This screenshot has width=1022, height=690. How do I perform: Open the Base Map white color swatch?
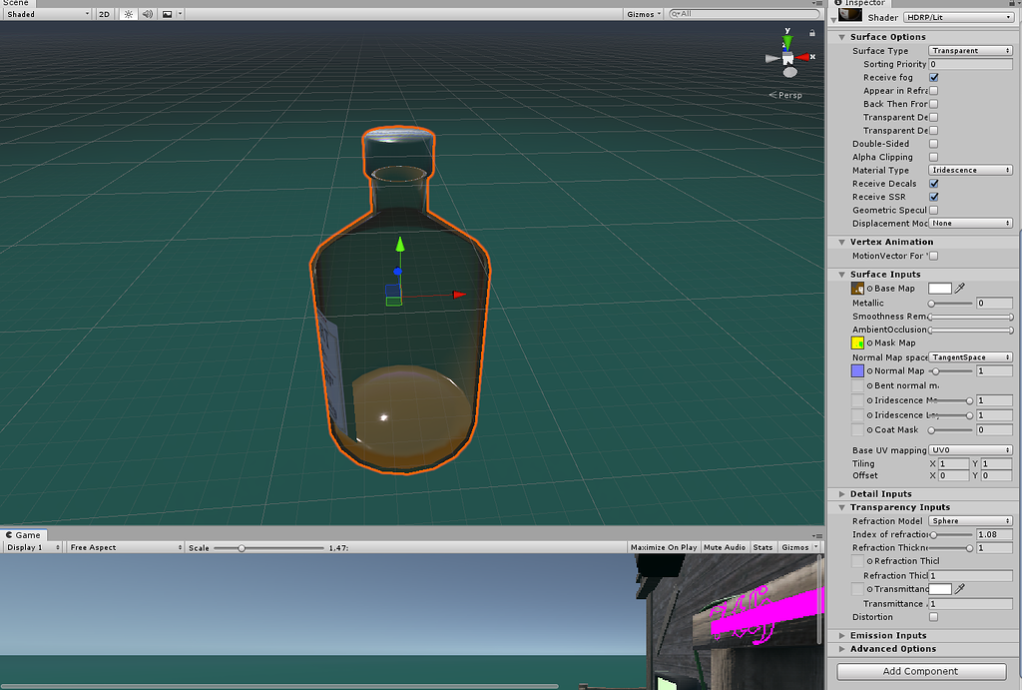click(939, 289)
